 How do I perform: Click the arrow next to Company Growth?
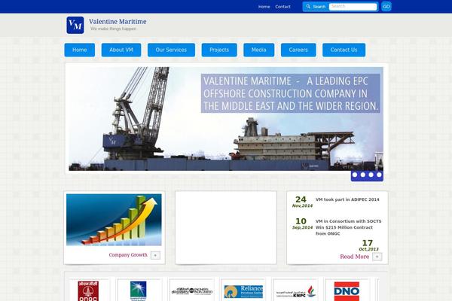click(x=155, y=255)
